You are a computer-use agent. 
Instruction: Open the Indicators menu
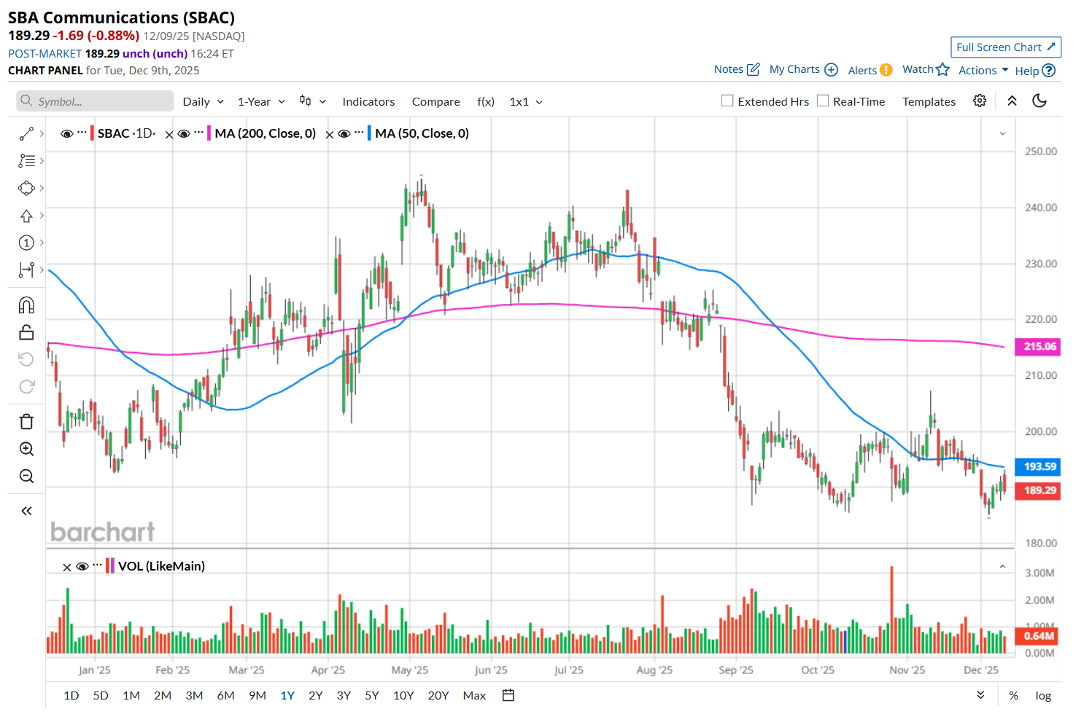coord(368,102)
